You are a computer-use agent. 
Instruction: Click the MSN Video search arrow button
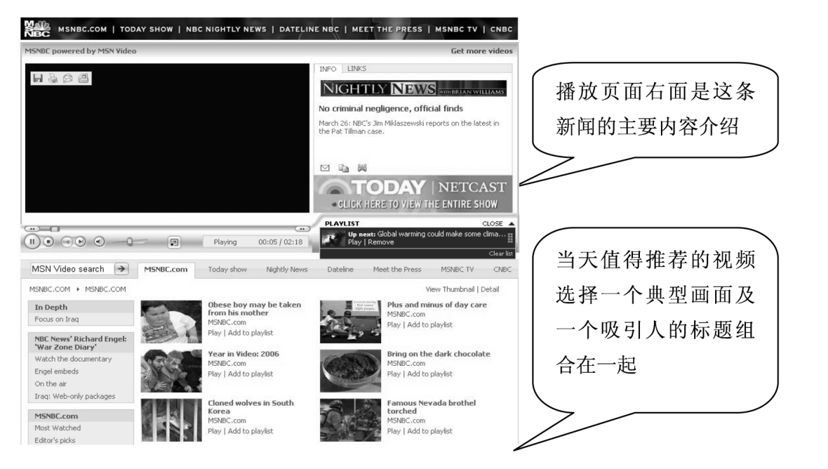121,269
